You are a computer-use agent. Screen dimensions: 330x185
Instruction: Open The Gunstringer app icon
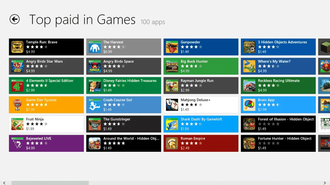95,124
